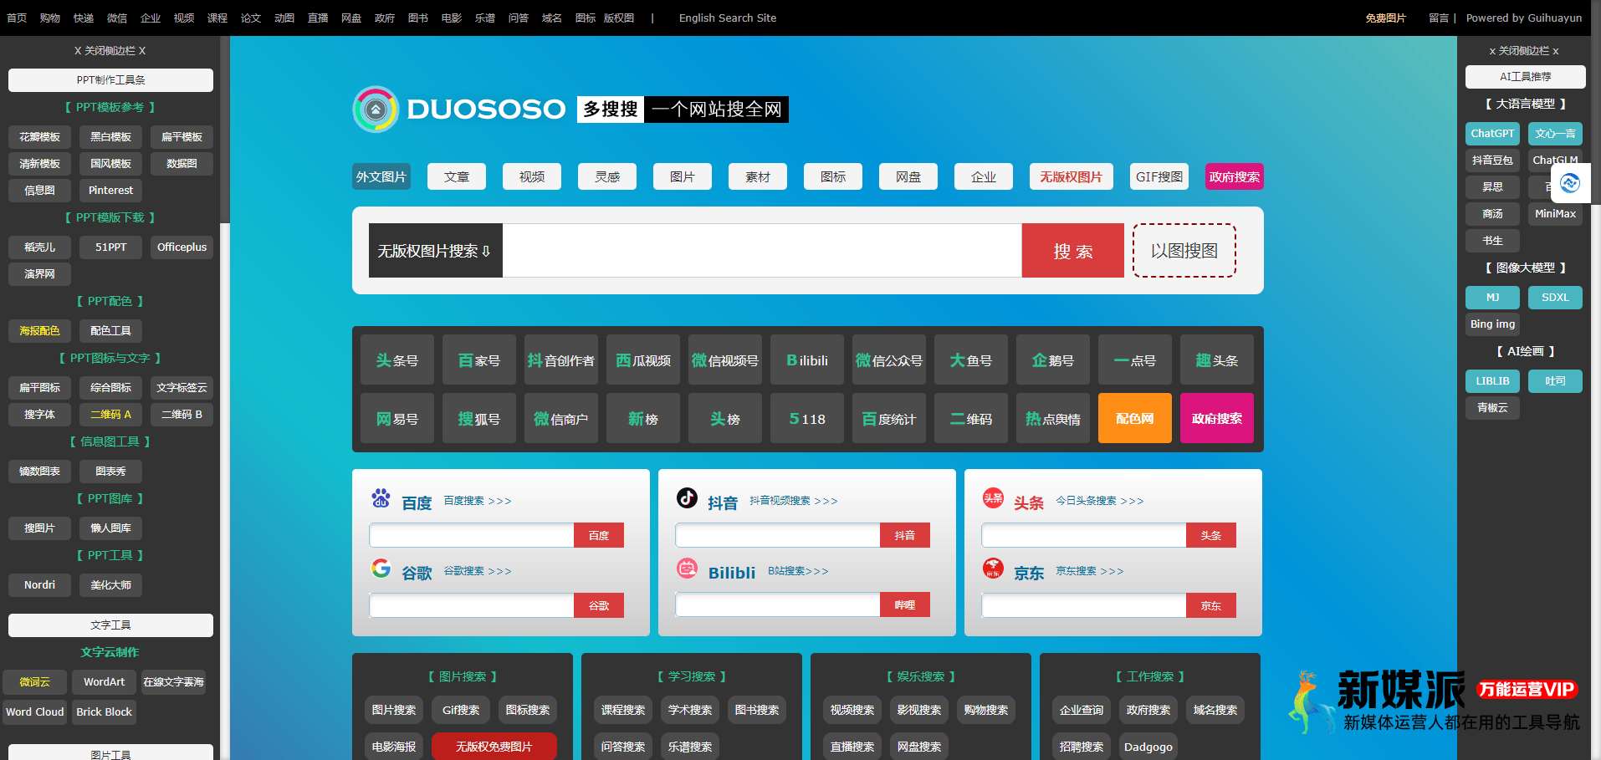Open the ChatGPT AI tool button

pyautogui.click(x=1492, y=133)
